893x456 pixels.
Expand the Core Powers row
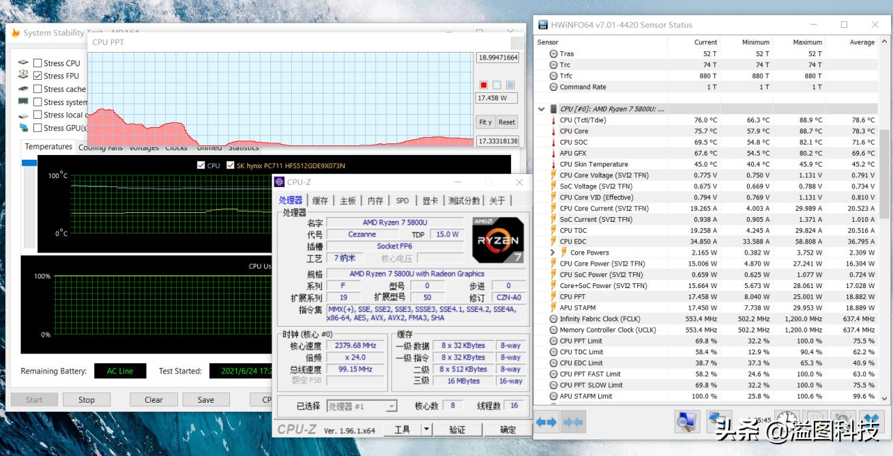coord(552,253)
